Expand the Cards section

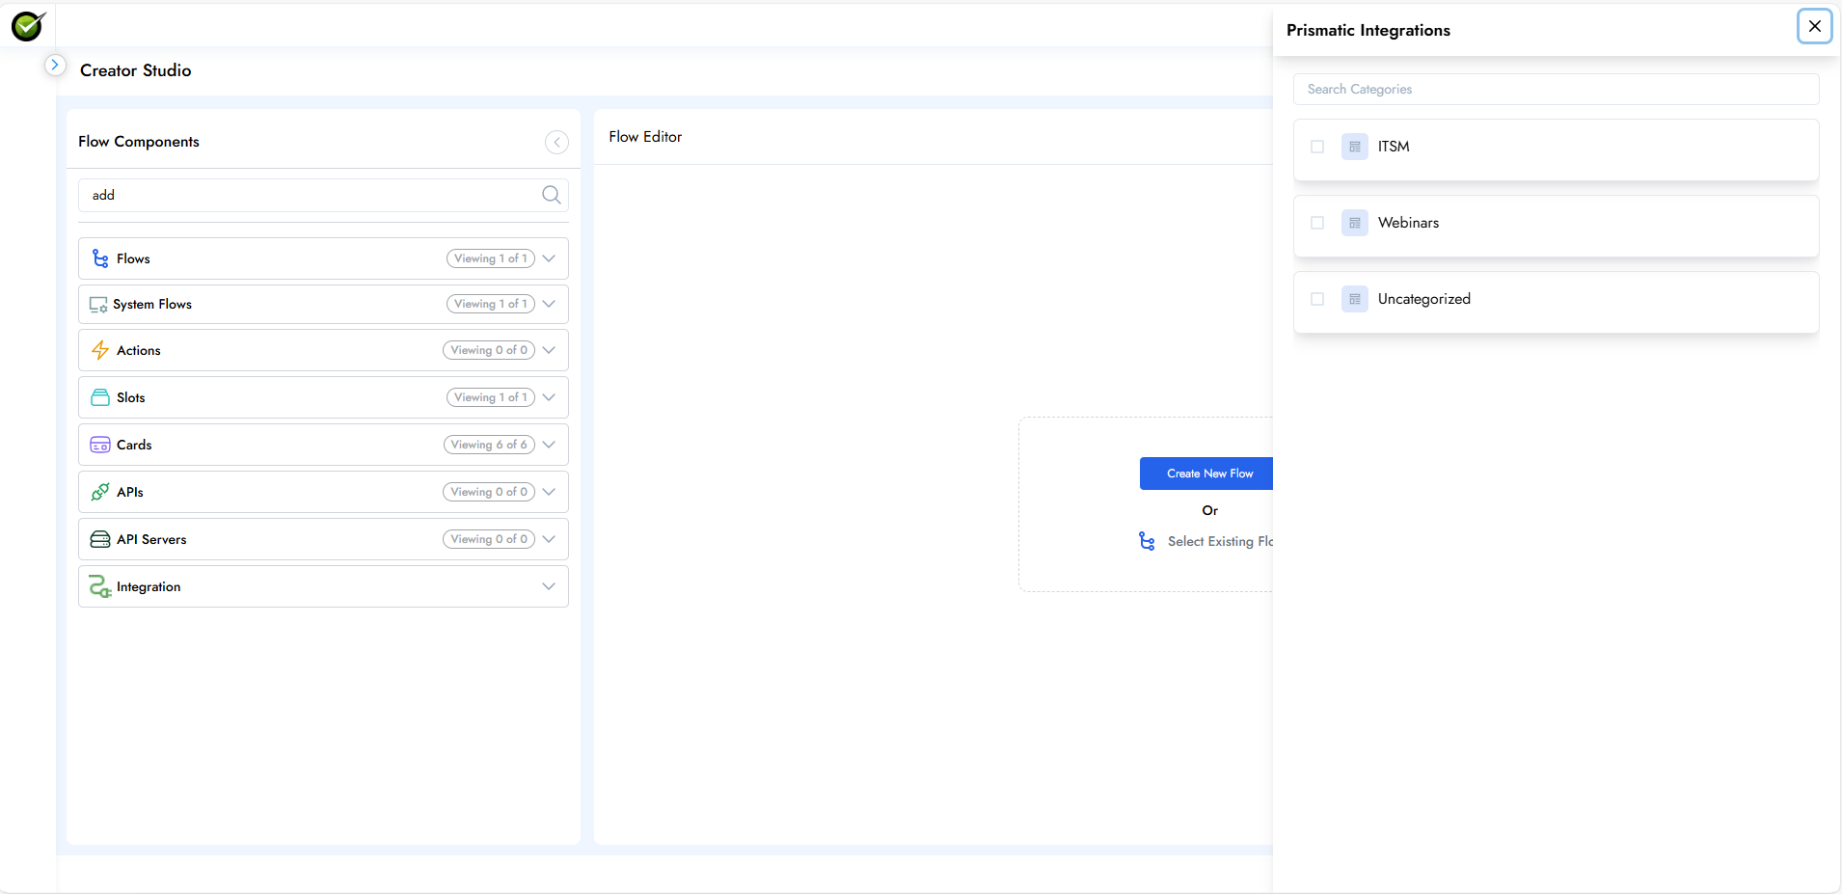coord(549,444)
